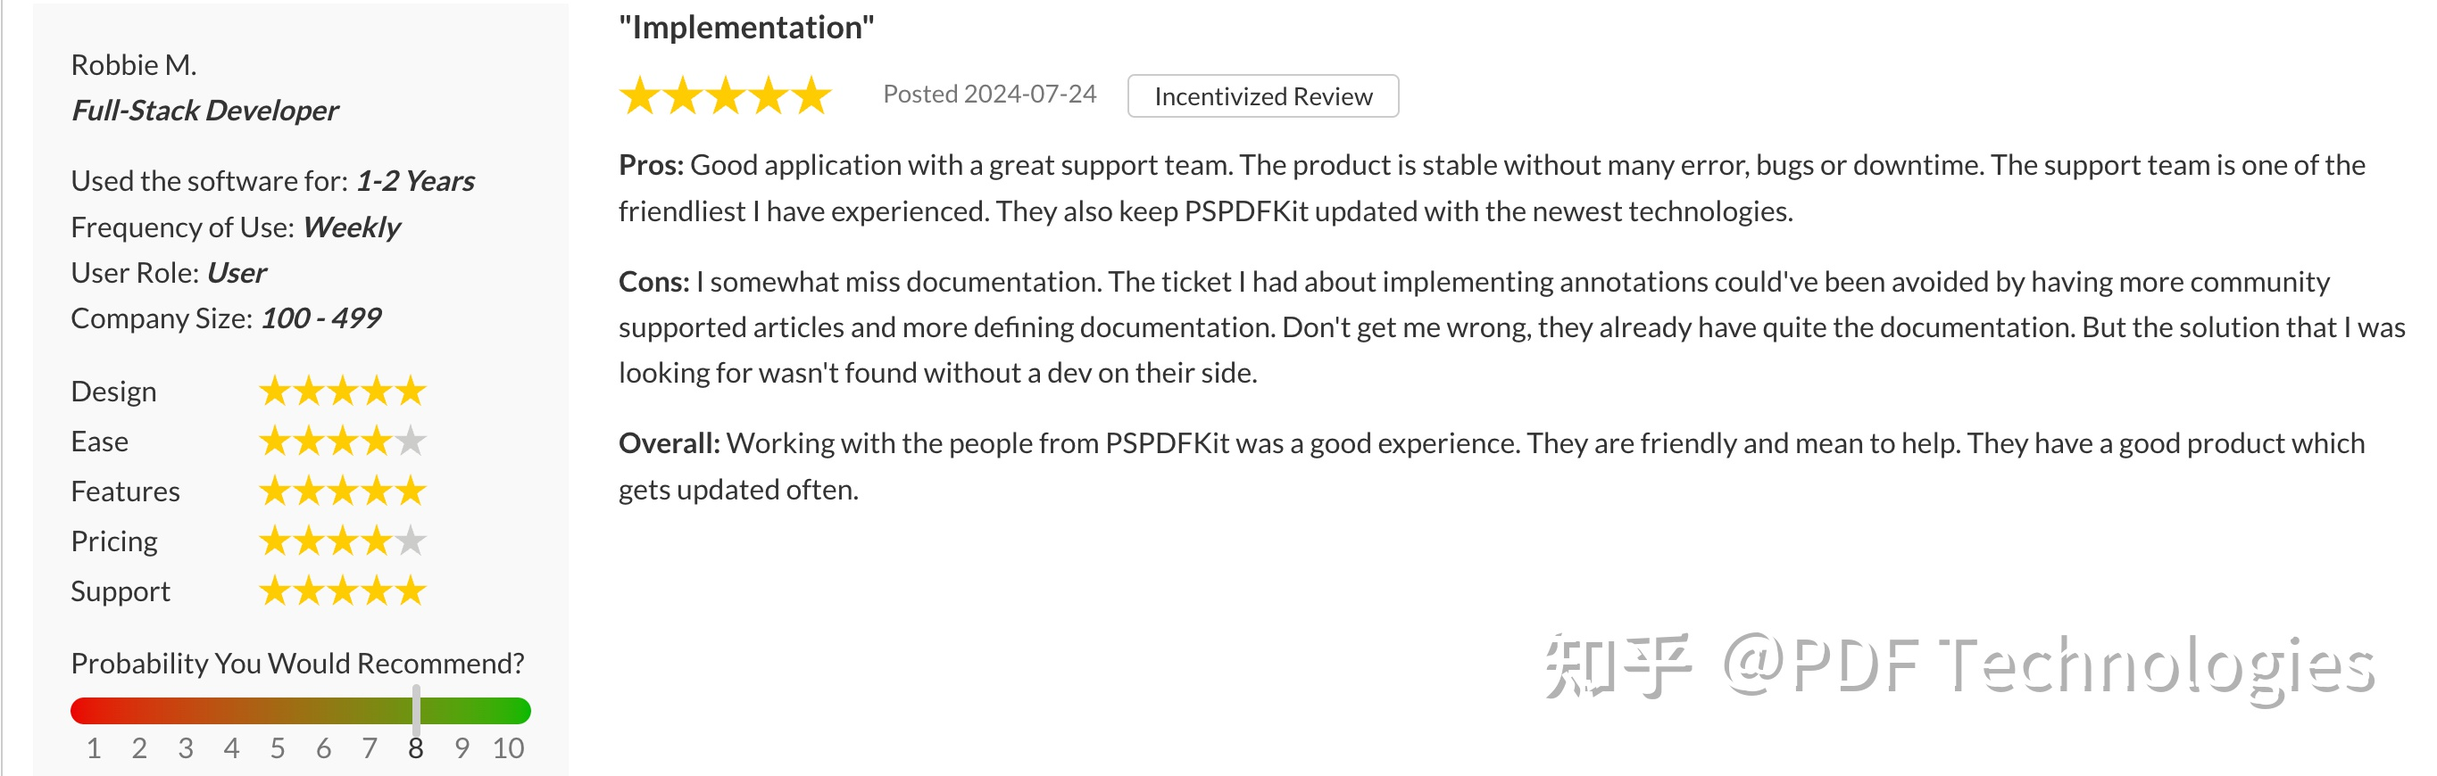Click number 1 on the recommend scale
Image resolution: width=2437 pixels, height=776 pixels.
[x=94, y=748]
